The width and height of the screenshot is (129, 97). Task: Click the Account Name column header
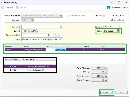pyautogui.click(x=39, y=59)
